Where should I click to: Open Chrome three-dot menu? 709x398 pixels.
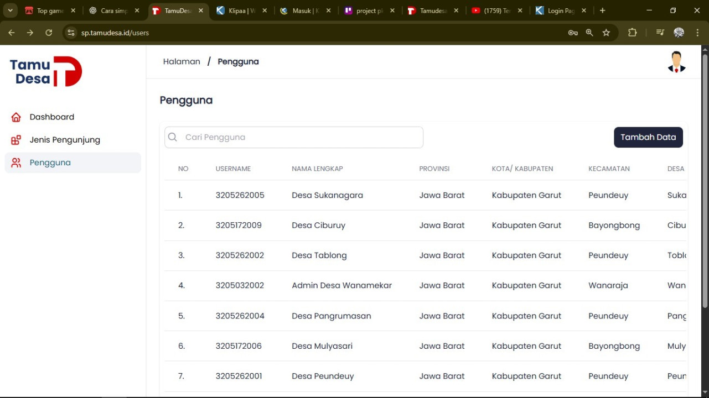[697, 33]
